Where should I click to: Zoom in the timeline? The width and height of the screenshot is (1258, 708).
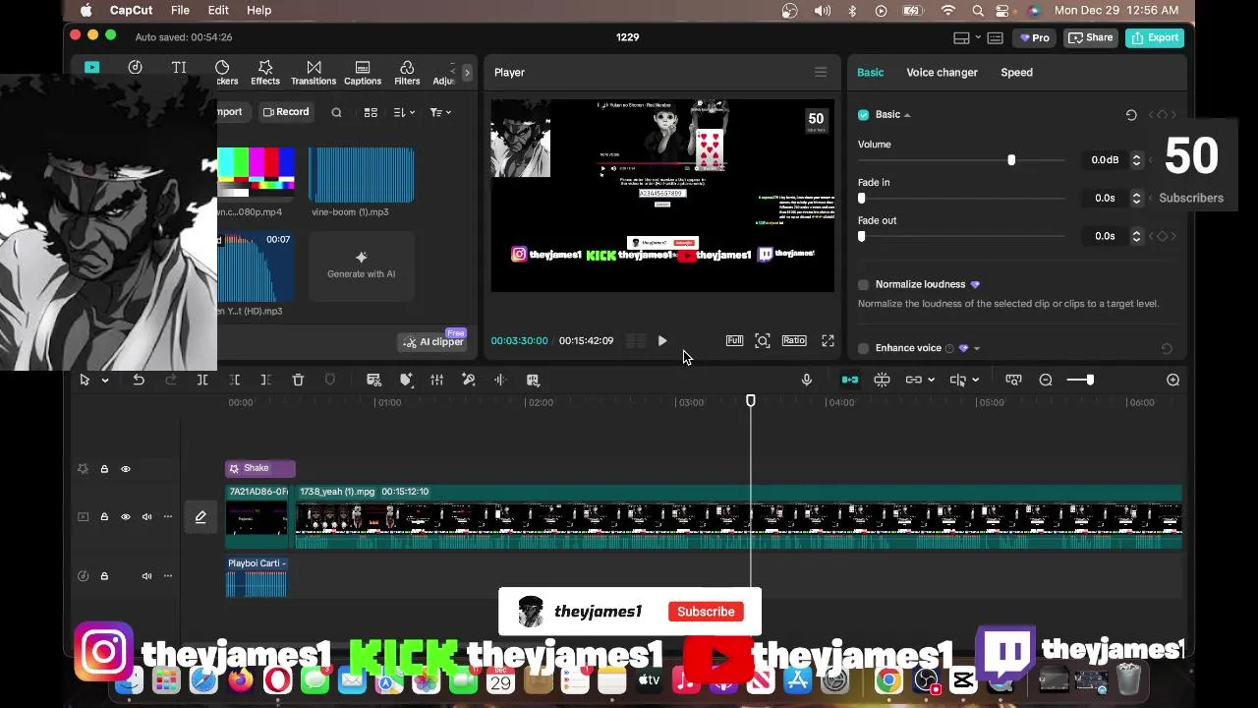(x=1172, y=380)
